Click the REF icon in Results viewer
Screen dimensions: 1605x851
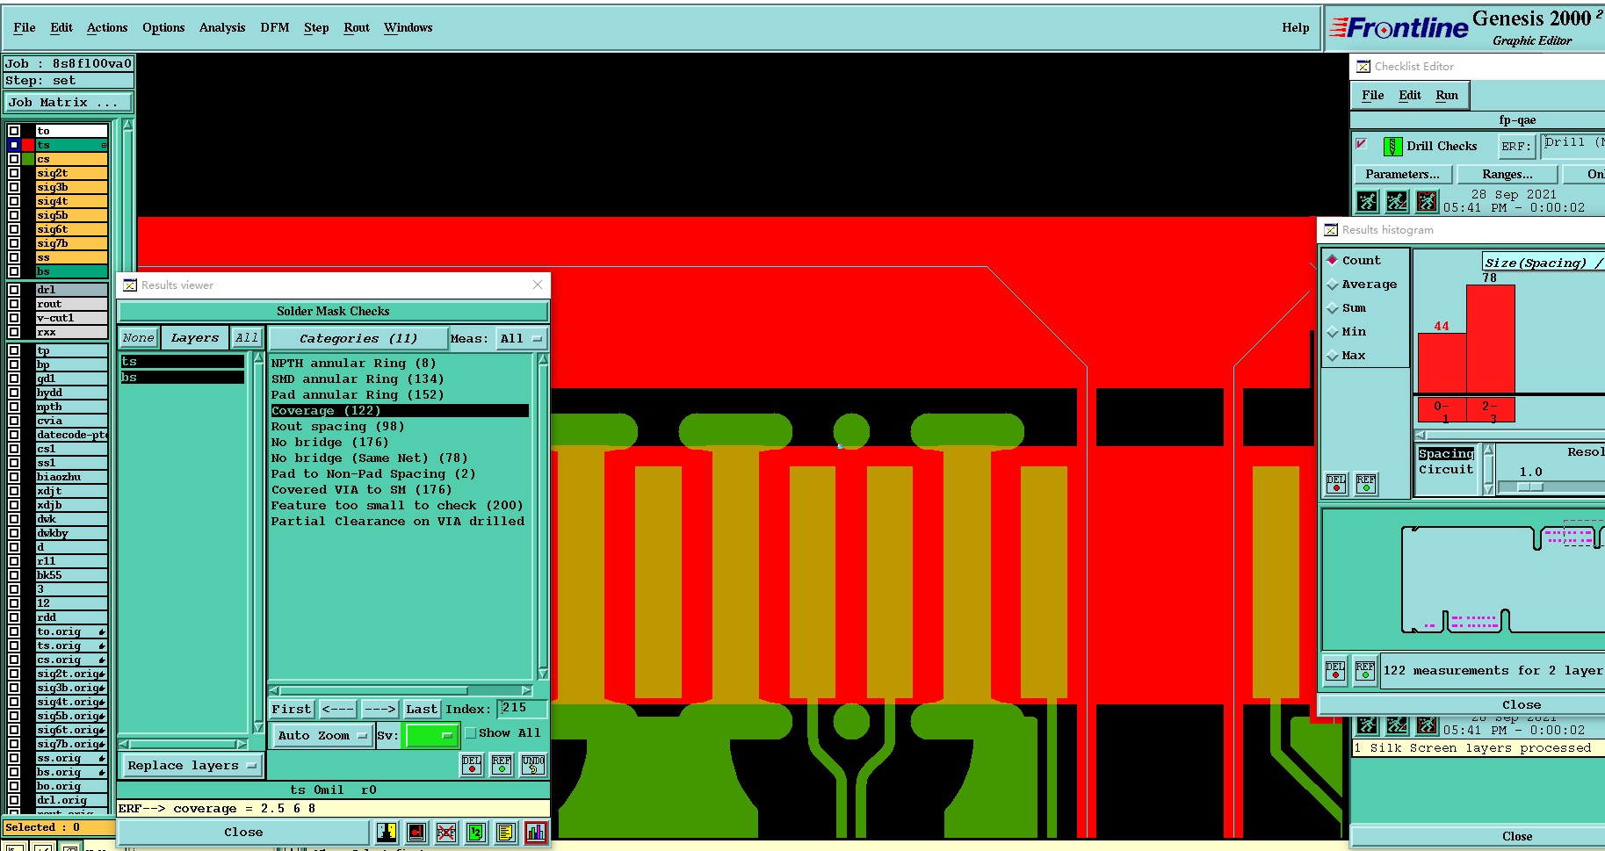(x=502, y=765)
